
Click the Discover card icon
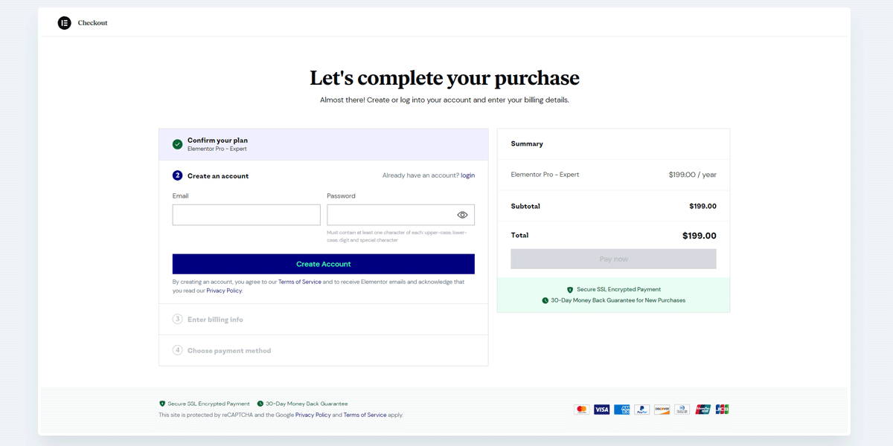pyautogui.click(x=662, y=410)
